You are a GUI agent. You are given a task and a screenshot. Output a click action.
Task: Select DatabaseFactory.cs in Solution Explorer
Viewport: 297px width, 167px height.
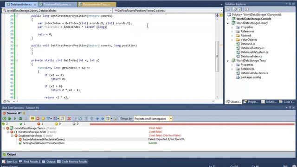[252, 48]
